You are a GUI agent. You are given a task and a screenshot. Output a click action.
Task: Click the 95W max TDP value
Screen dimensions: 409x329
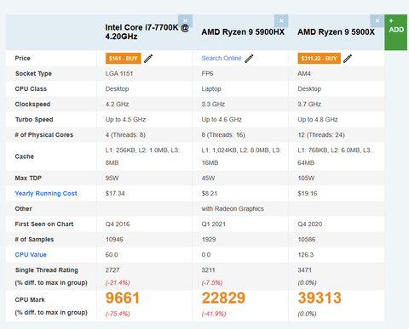(x=112, y=178)
